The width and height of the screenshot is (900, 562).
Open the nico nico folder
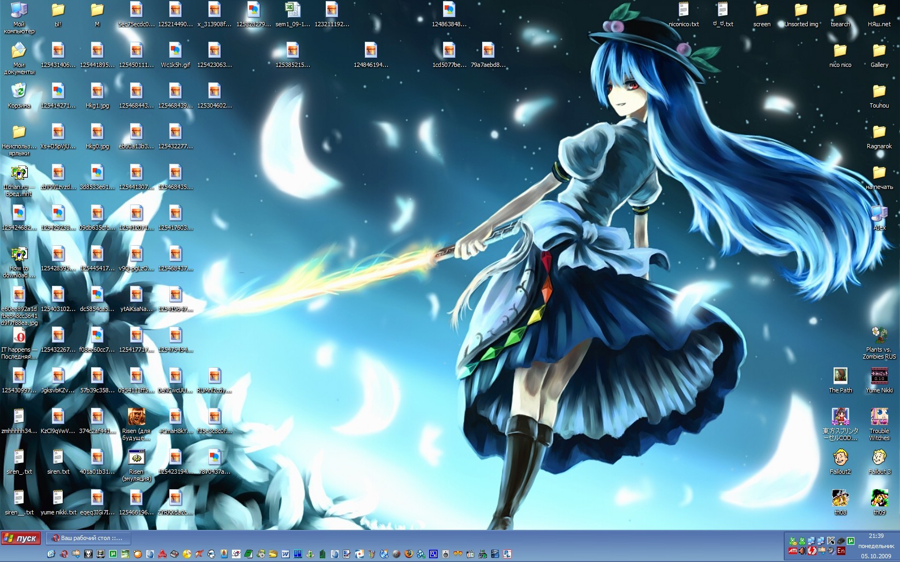[x=840, y=55]
